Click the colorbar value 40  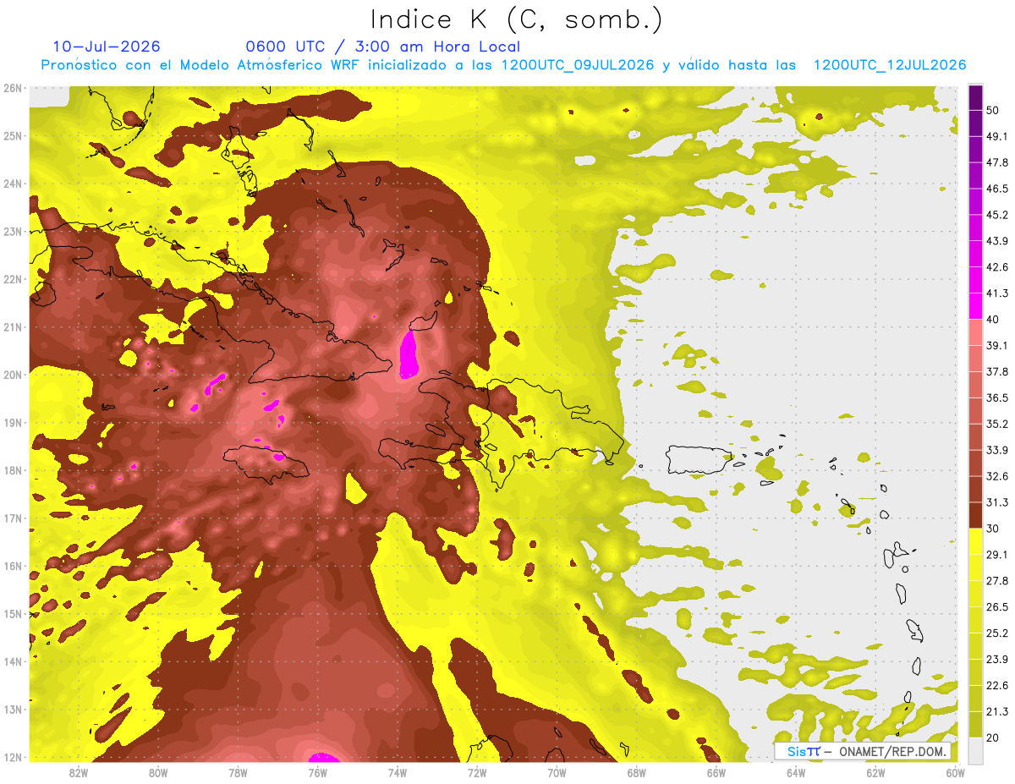(x=994, y=319)
